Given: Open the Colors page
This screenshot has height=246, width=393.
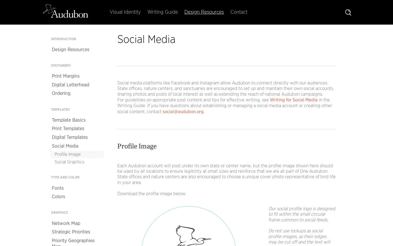Looking at the screenshot, I should [x=58, y=197].
